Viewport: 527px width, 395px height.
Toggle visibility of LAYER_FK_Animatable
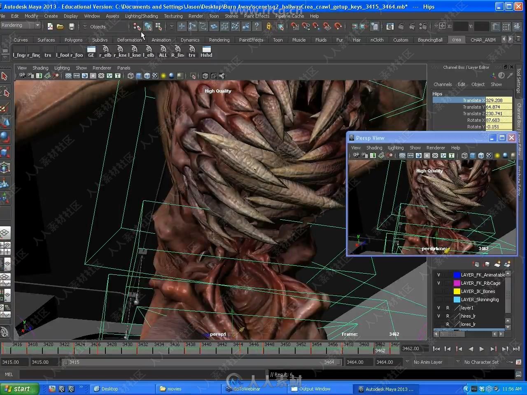point(438,275)
